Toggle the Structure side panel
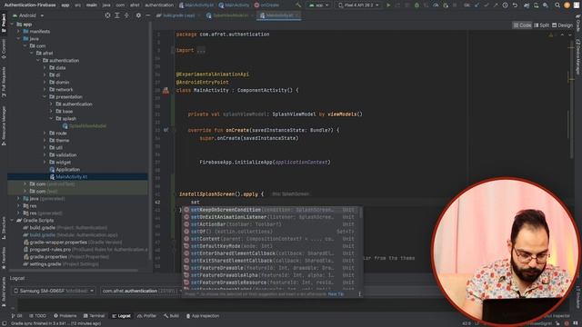This screenshot has width=582, height=327. coord(4,228)
